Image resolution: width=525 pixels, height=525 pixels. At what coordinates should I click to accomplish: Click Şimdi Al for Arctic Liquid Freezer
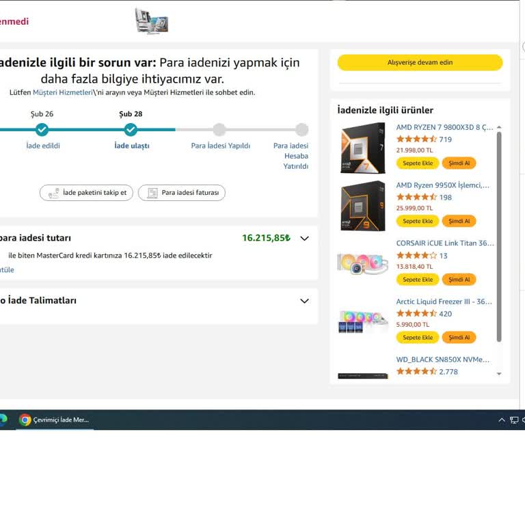(x=459, y=338)
